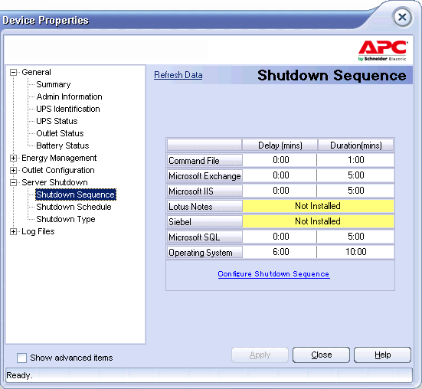Select the Server Shutdown label
Screen dimensions: 422x389
click(x=54, y=182)
